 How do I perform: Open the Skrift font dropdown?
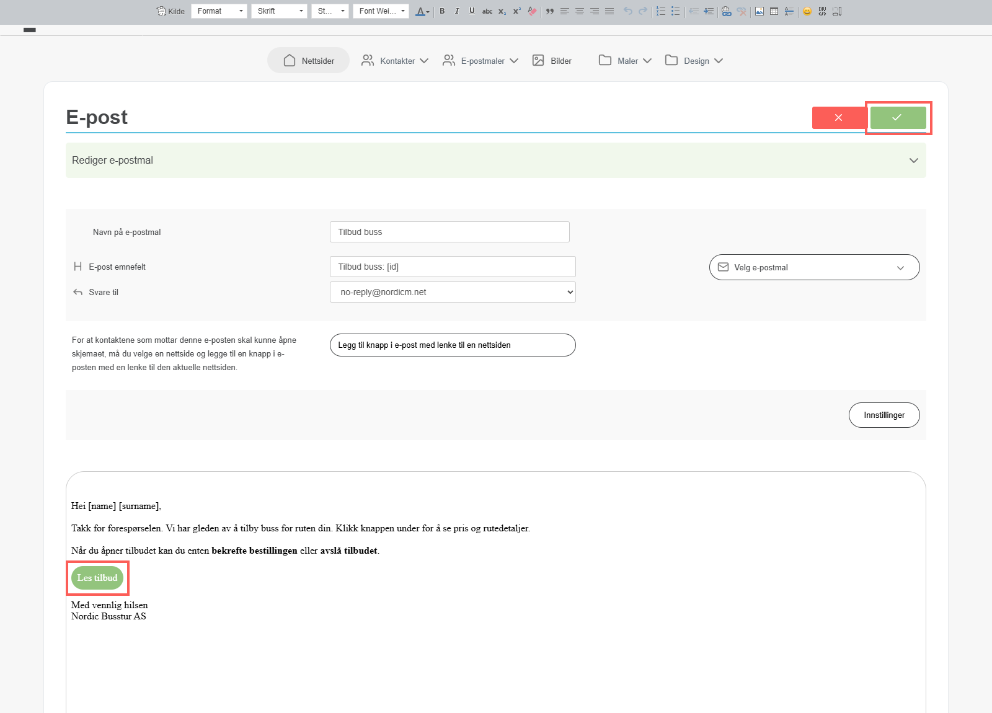point(279,11)
